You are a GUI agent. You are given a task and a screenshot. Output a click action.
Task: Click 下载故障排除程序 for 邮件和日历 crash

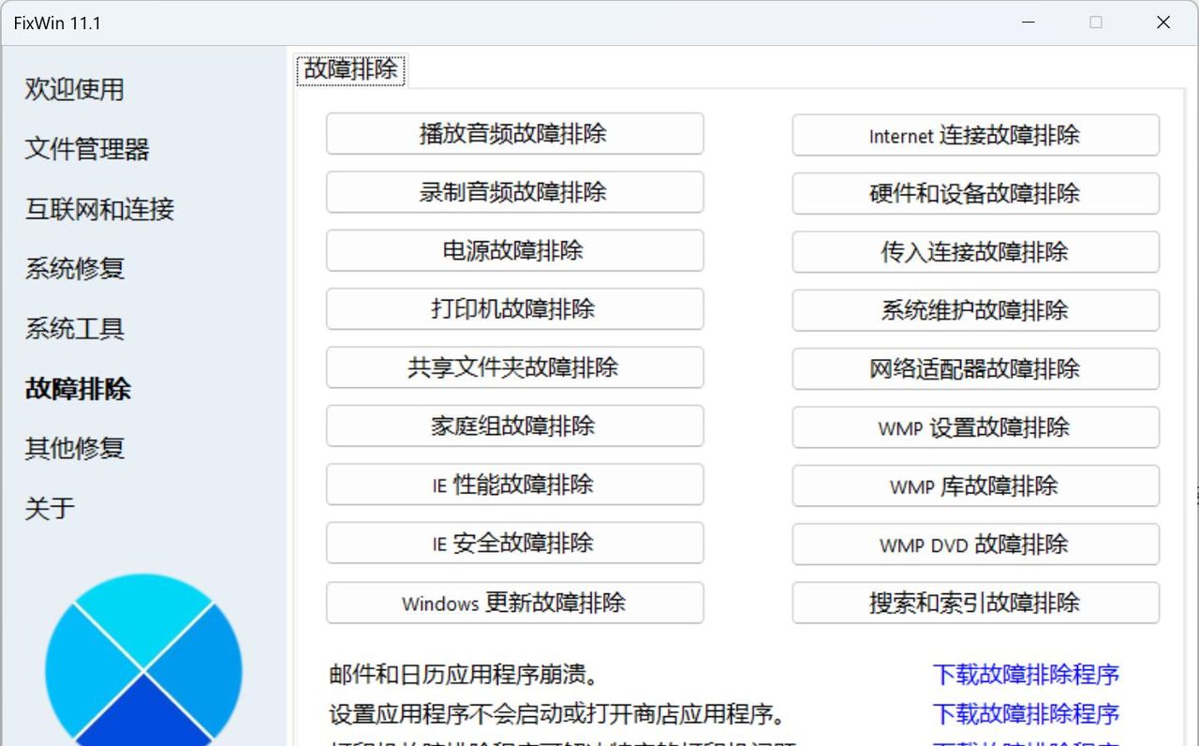[1025, 674]
